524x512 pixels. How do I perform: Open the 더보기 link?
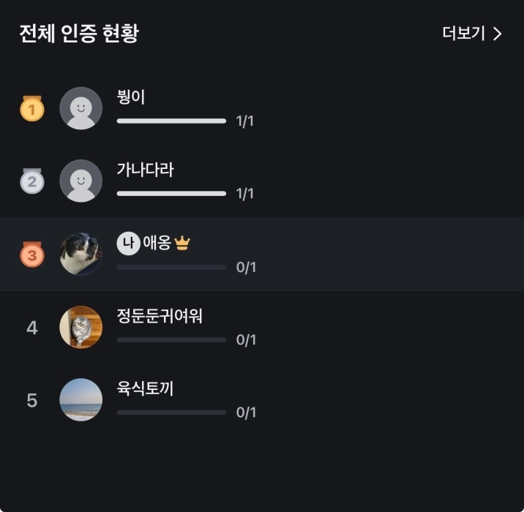click(464, 34)
